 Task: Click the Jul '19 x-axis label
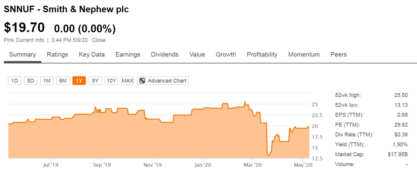pyautogui.click(x=51, y=165)
